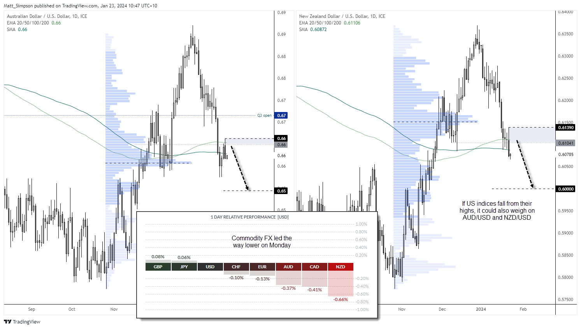Click the '2024' label on NZD time axis
This screenshot has width=581, height=329.
(481, 309)
